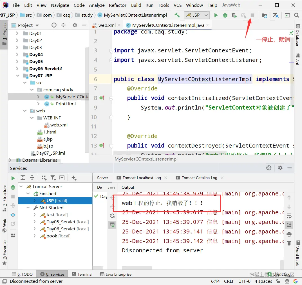
Task: Click Services crosshair target icon
Action: (x=269, y=168)
